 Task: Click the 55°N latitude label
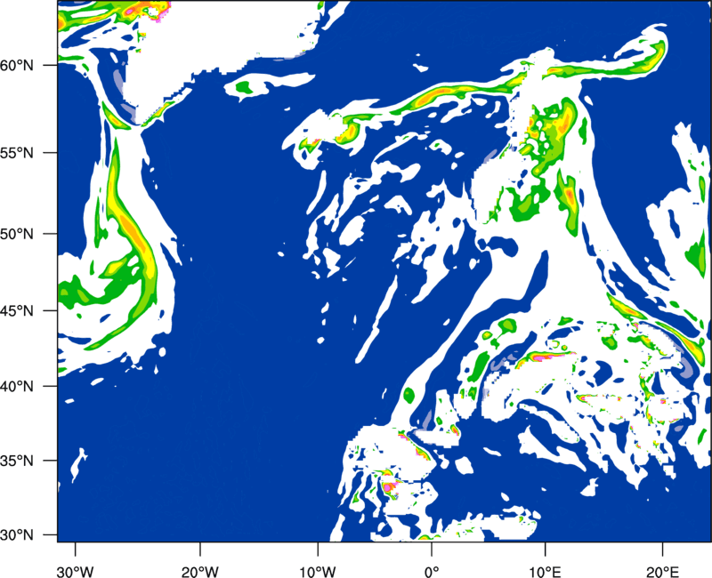(x=17, y=153)
